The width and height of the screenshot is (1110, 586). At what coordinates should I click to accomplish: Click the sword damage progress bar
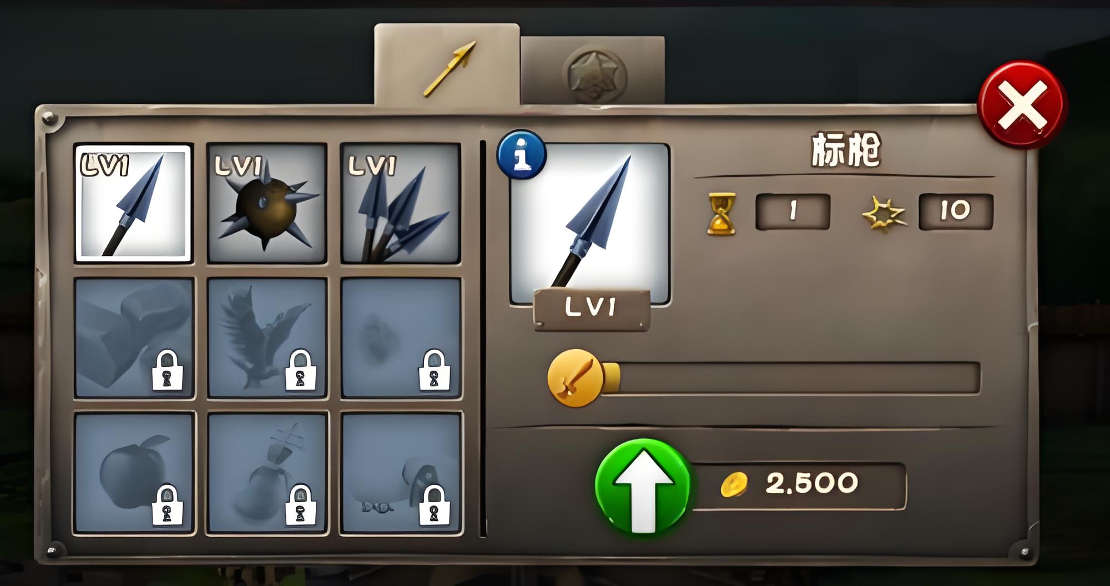tap(790, 378)
